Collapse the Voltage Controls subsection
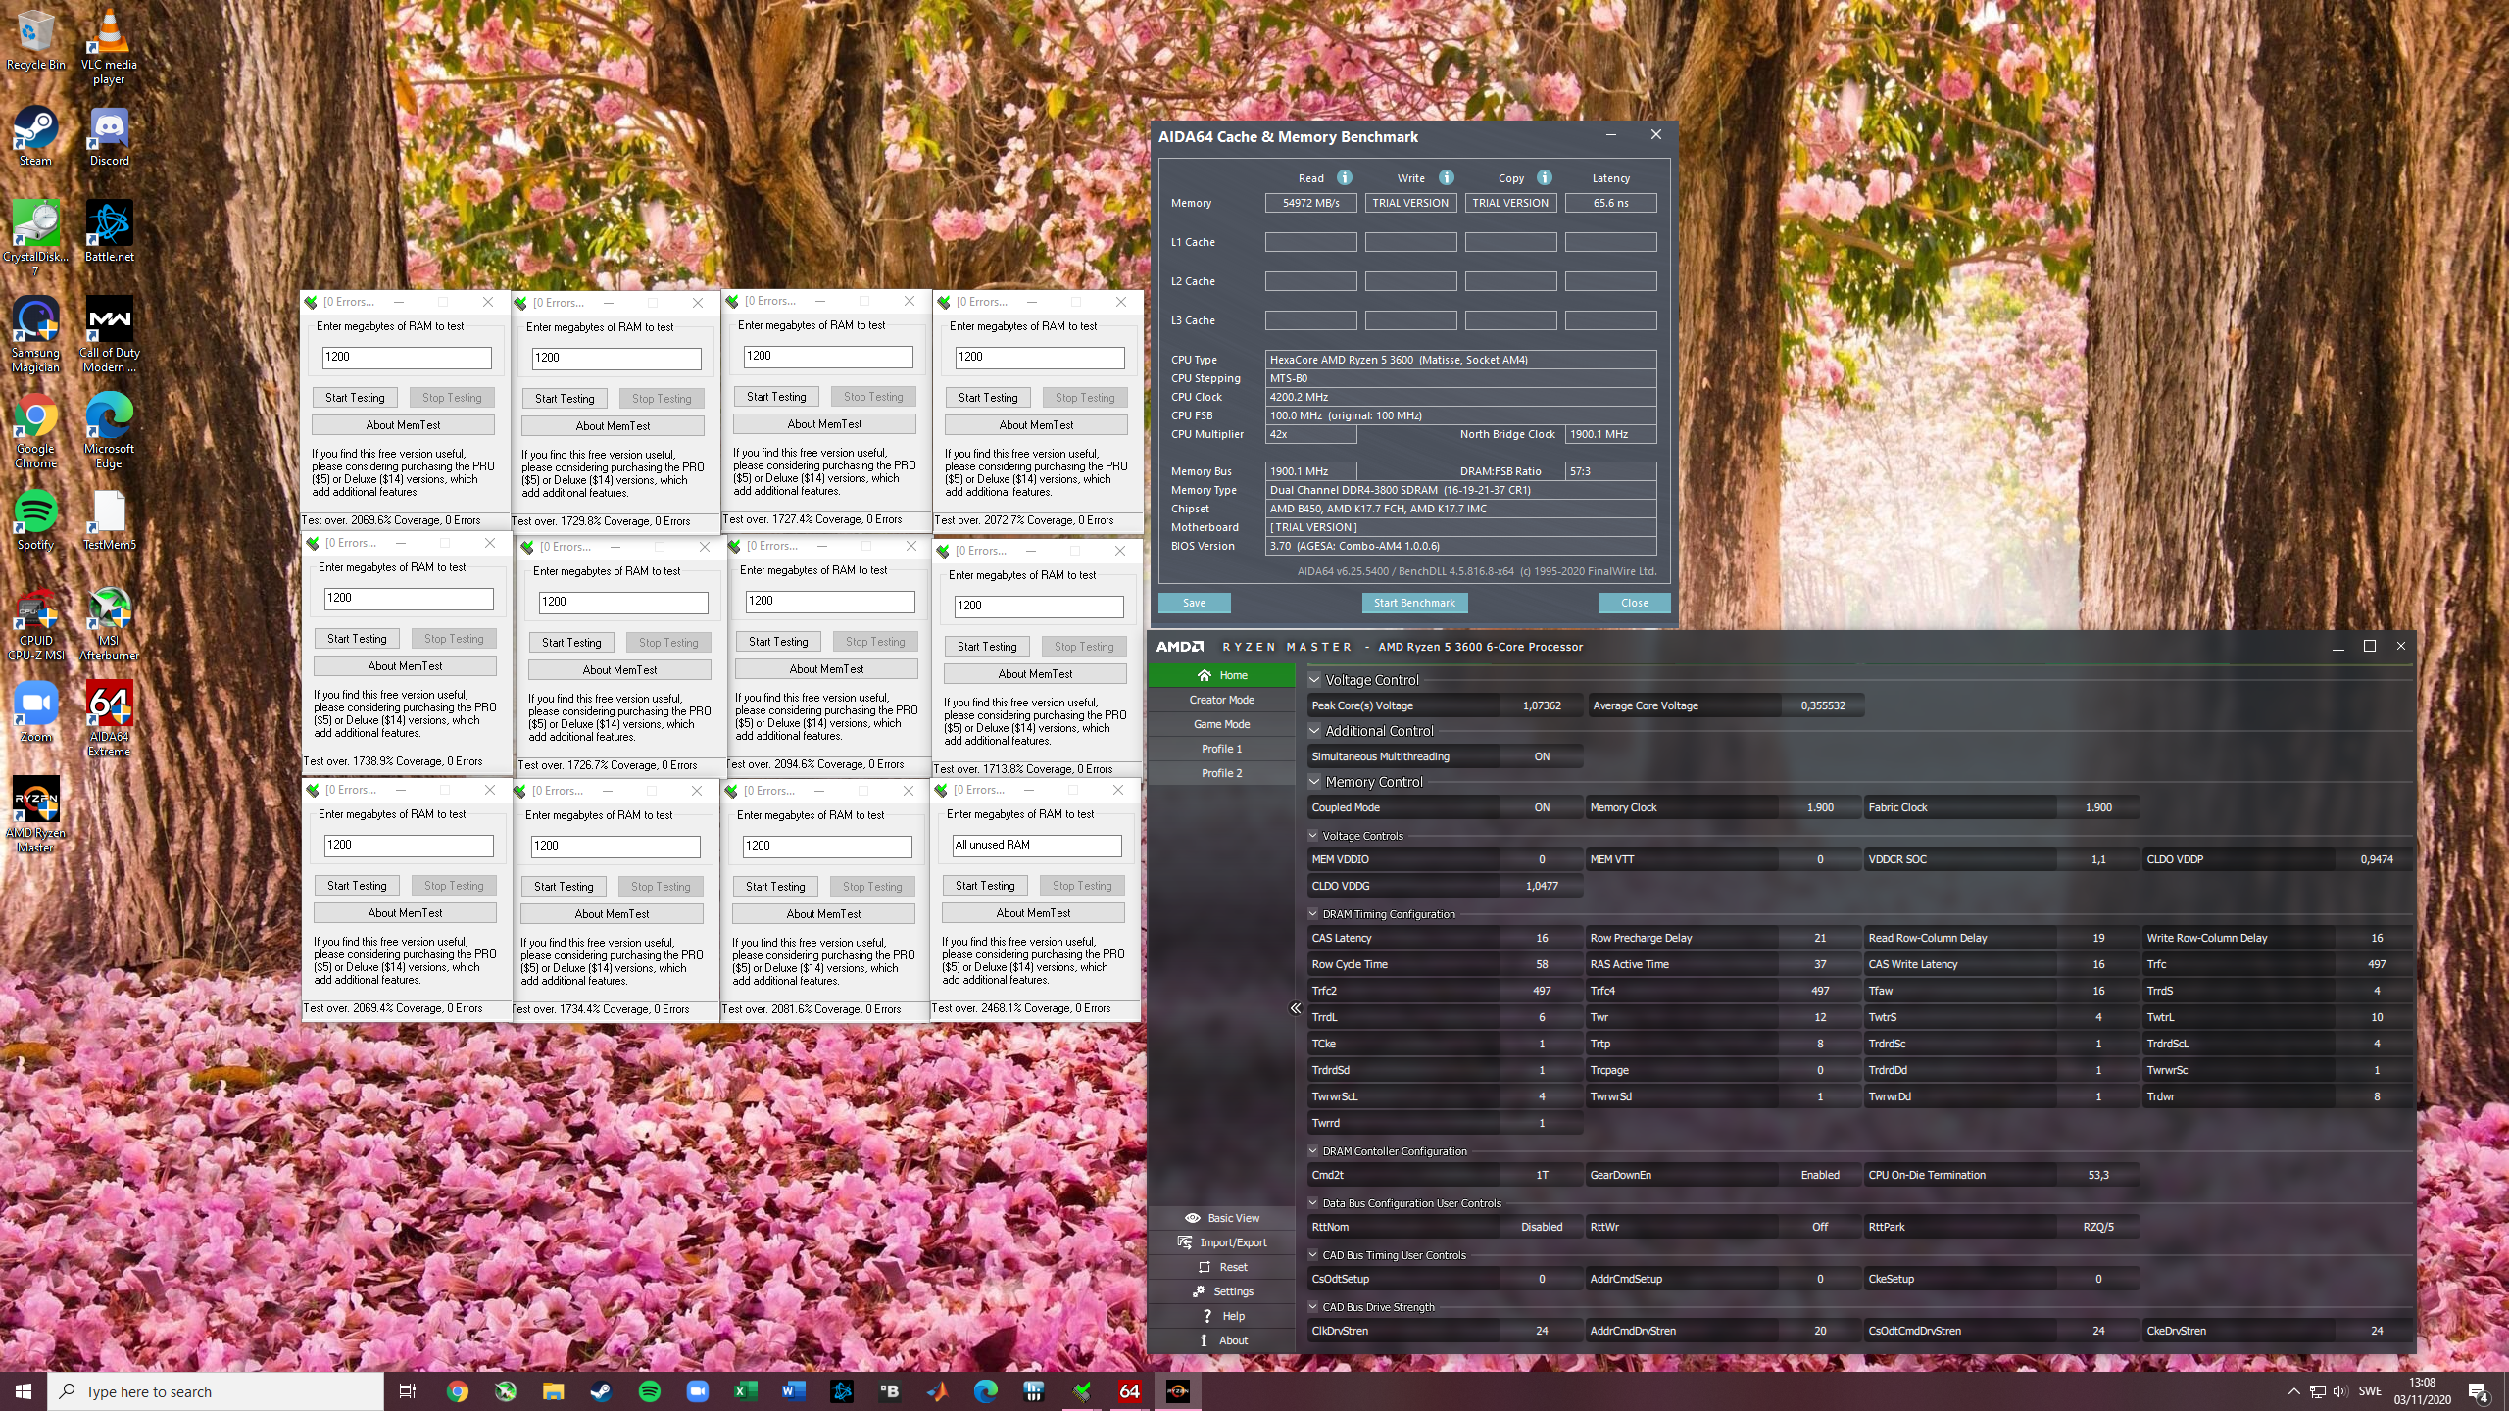Viewport: 2509px width, 1411px height. click(1313, 836)
